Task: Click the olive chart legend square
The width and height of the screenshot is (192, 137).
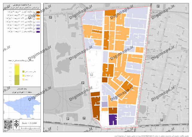Action: click(x=23, y=72)
